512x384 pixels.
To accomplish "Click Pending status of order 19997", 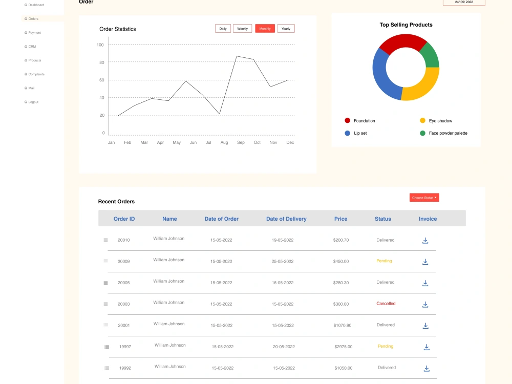I will click(386, 346).
